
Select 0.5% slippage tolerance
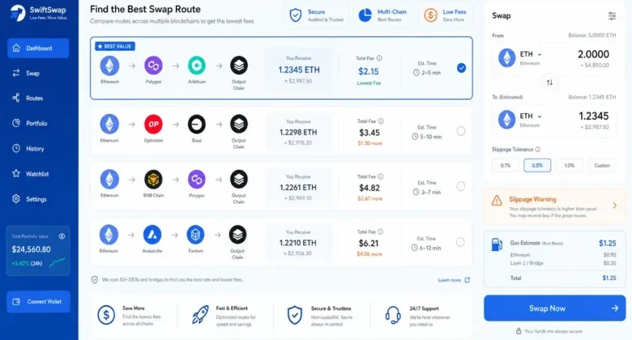[x=537, y=166]
